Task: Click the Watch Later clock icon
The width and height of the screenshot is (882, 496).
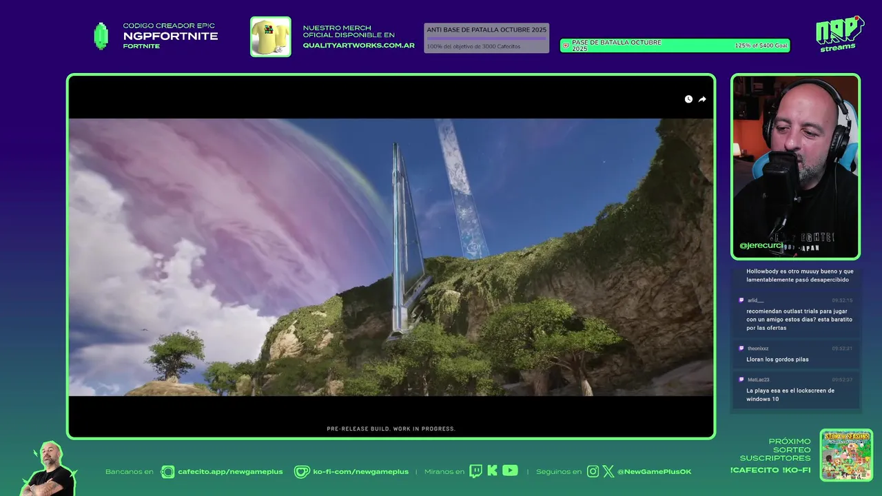Action: tap(688, 99)
